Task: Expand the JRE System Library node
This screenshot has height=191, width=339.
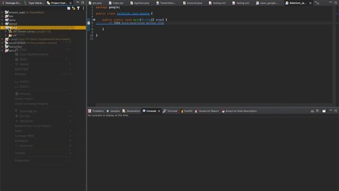Action: pyautogui.click(x=6, y=32)
